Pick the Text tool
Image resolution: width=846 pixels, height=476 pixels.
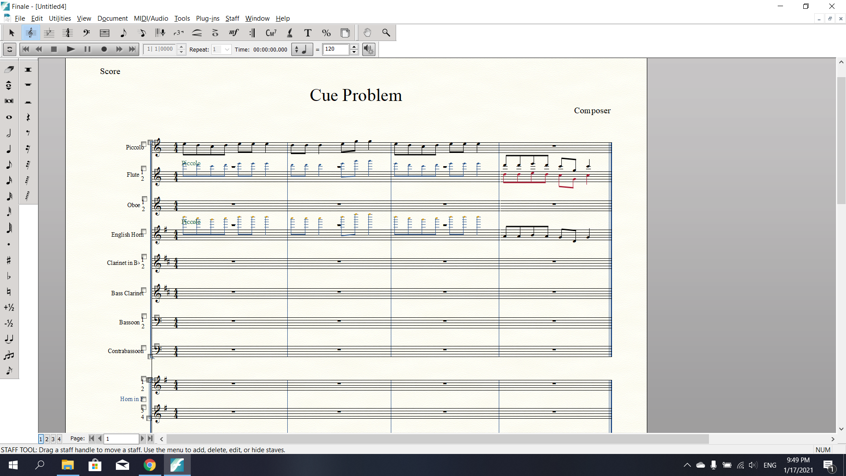pyautogui.click(x=308, y=33)
